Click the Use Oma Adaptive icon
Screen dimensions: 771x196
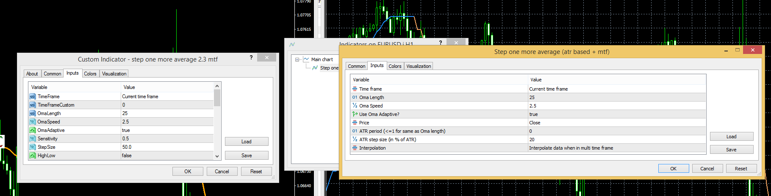point(355,114)
